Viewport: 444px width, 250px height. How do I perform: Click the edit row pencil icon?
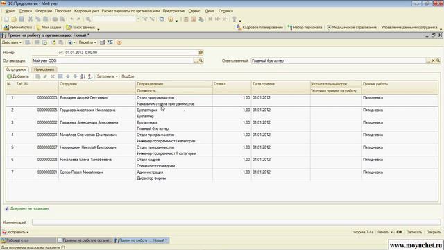45,76
